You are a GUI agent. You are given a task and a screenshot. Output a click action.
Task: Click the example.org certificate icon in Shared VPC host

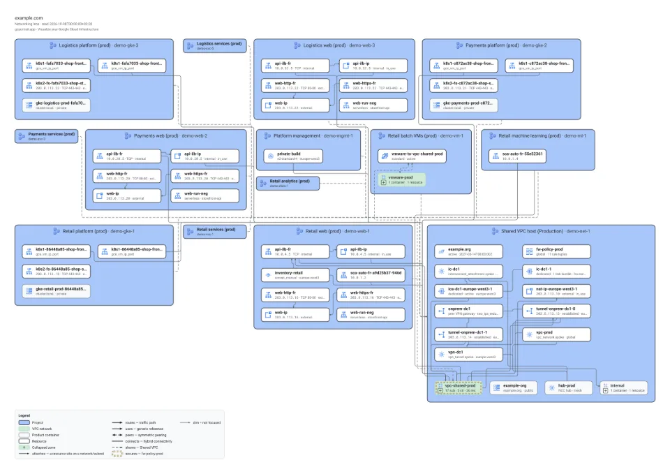[441, 252]
